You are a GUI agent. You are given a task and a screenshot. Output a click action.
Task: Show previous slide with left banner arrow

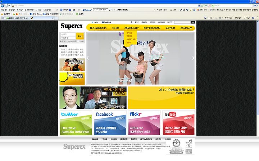[x=88, y=58]
